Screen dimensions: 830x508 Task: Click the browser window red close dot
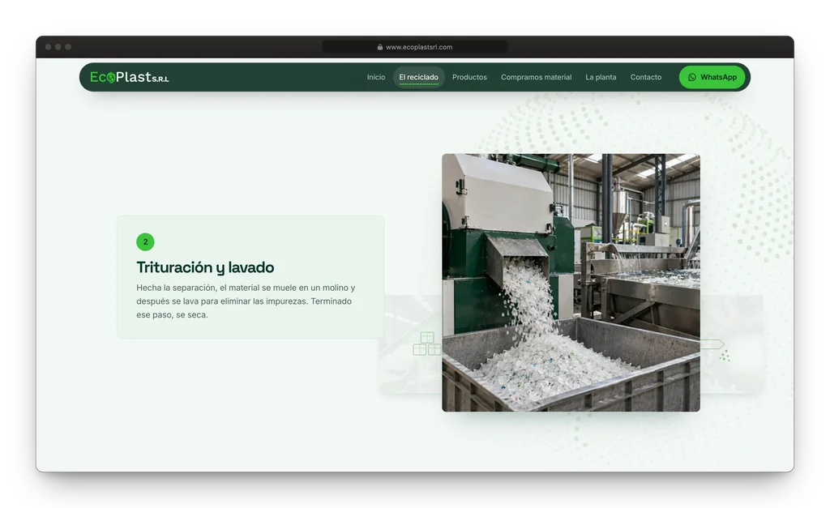tap(48, 47)
